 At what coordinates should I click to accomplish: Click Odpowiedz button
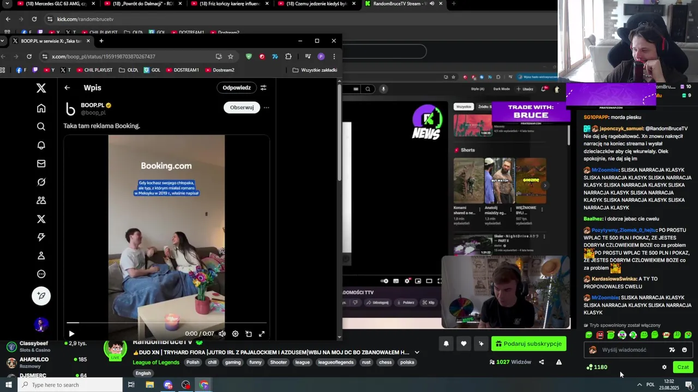click(x=237, y=88)
